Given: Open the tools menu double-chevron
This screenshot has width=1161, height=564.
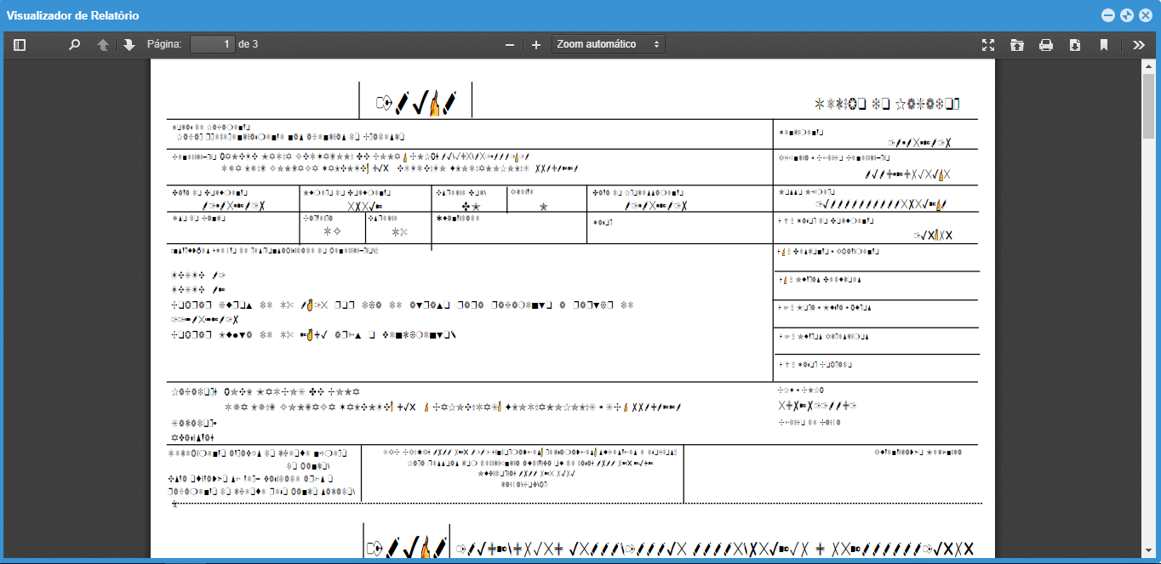Looking at the screenshot, I should click(1139, 45).
